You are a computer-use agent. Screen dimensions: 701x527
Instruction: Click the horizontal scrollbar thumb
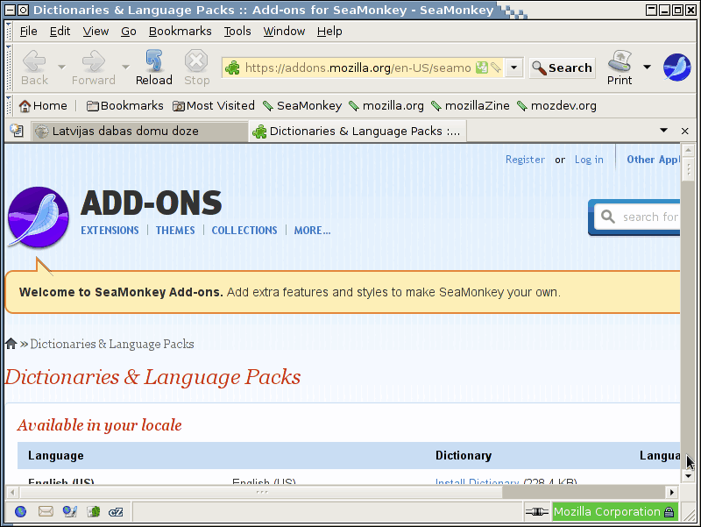tap(261, 492)
